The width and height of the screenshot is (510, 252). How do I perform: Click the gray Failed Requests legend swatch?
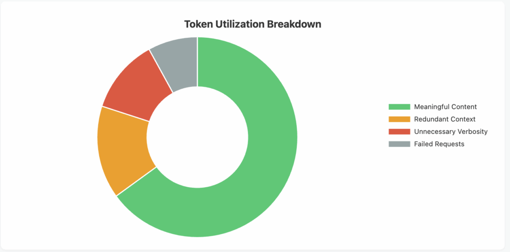399,144
